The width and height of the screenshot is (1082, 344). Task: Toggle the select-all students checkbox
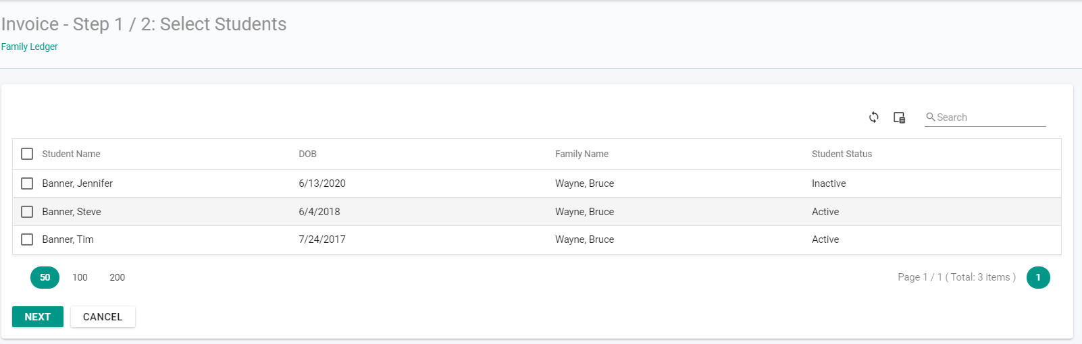point(27,154)
